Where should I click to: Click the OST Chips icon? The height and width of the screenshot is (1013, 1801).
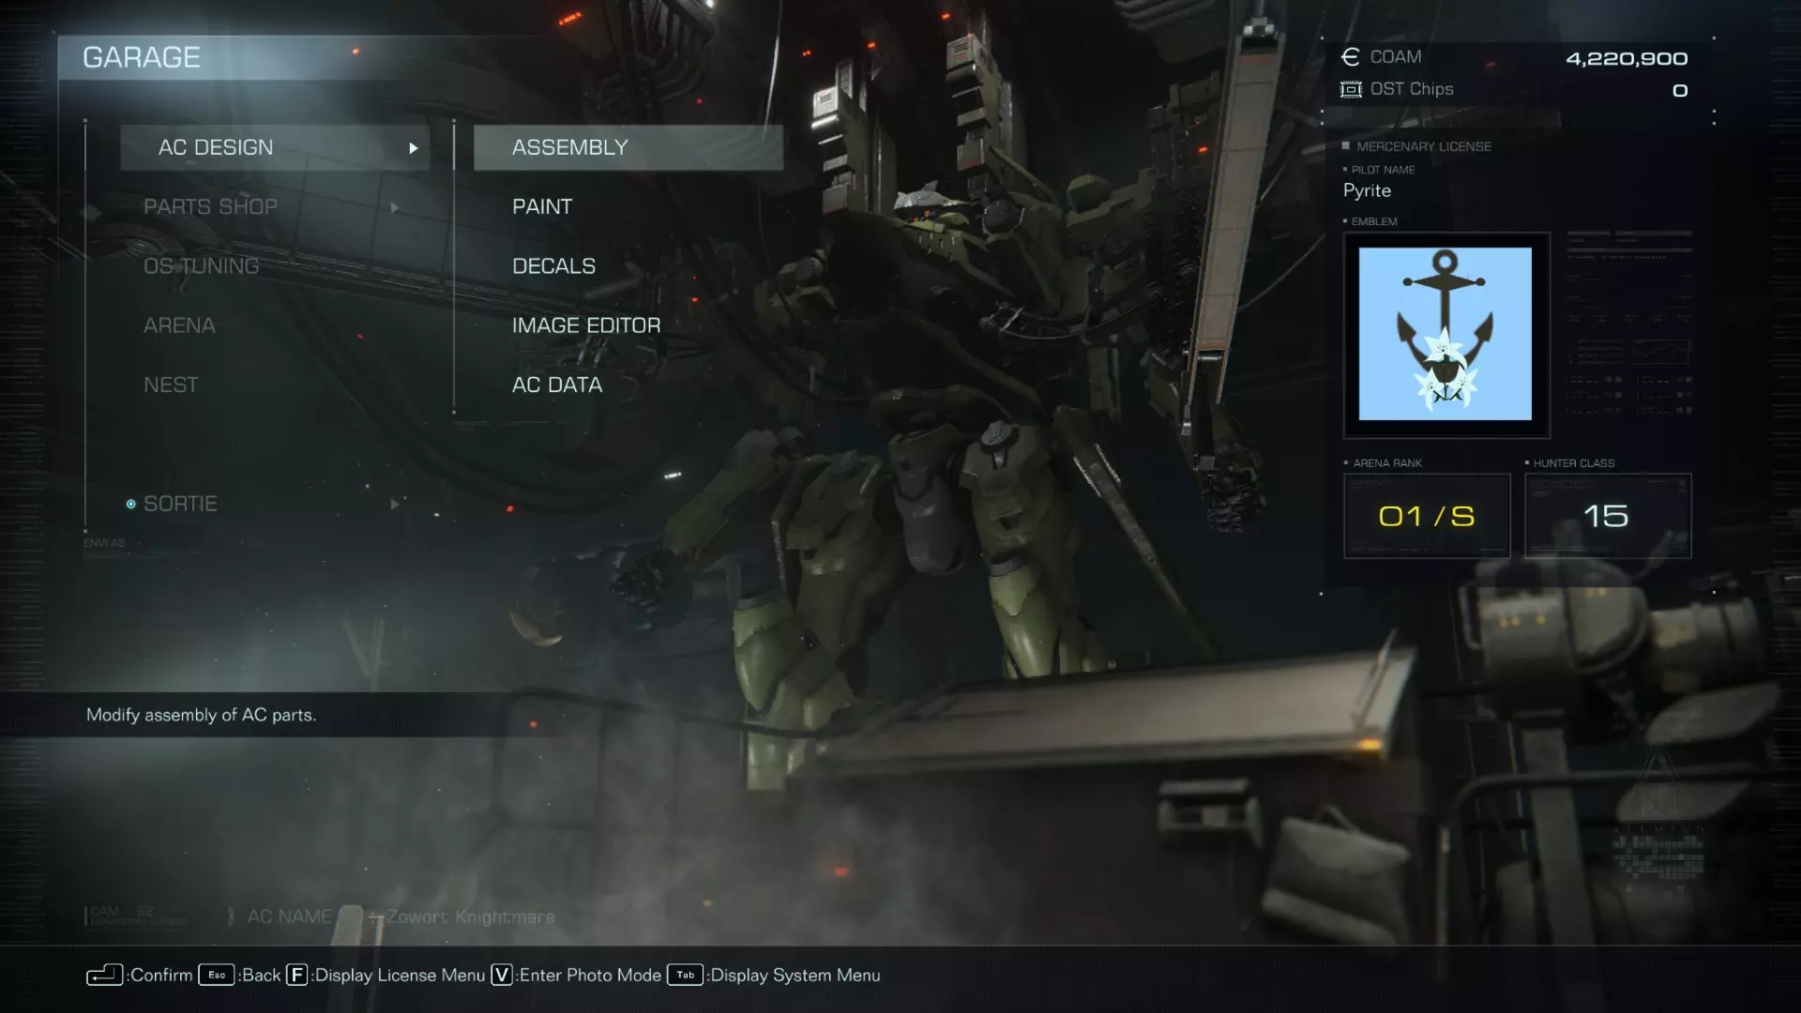pos(1351,89)
